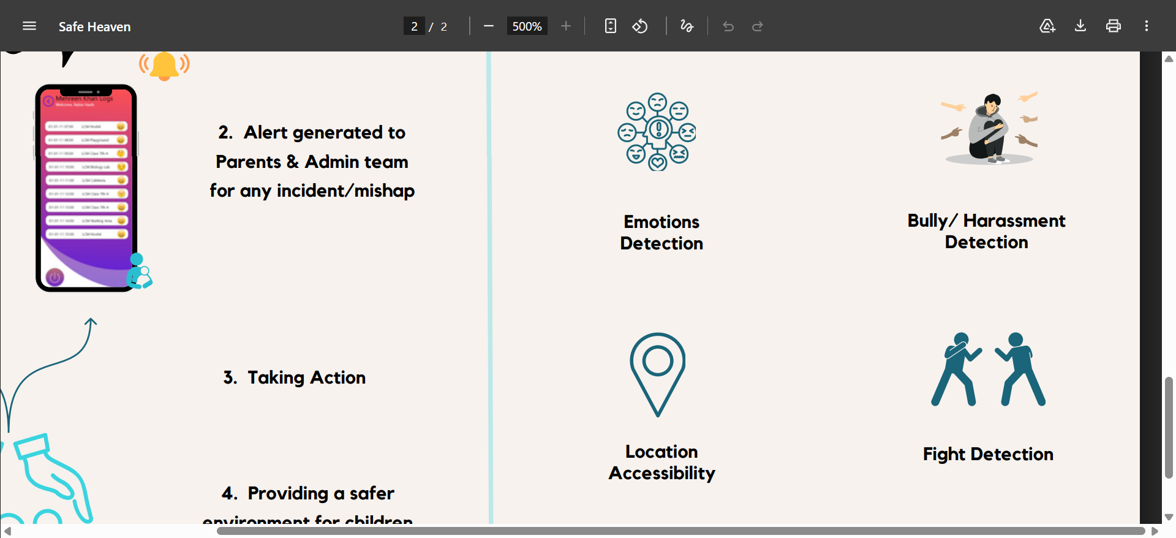Toggle fit to page button

(610, 26)
